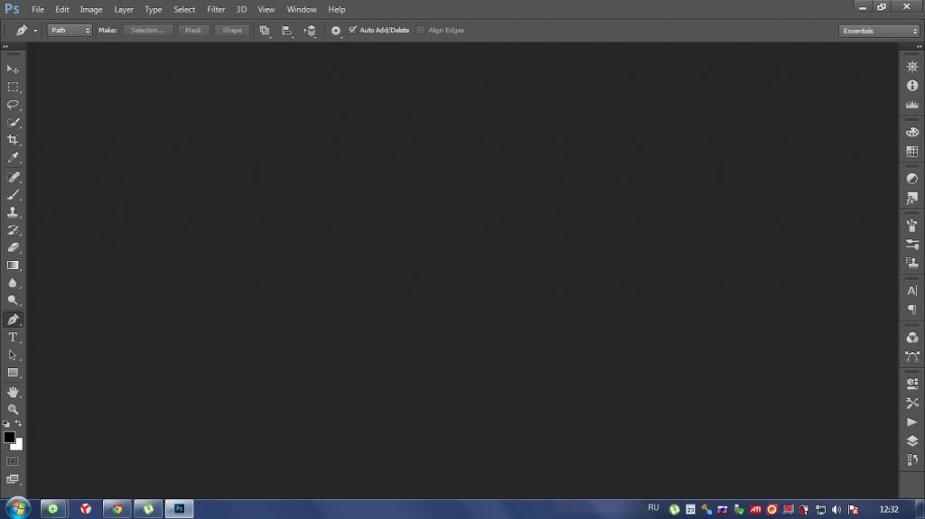Open the Path mode dropdown
This screenshot has width=925, height=519.
70,30
